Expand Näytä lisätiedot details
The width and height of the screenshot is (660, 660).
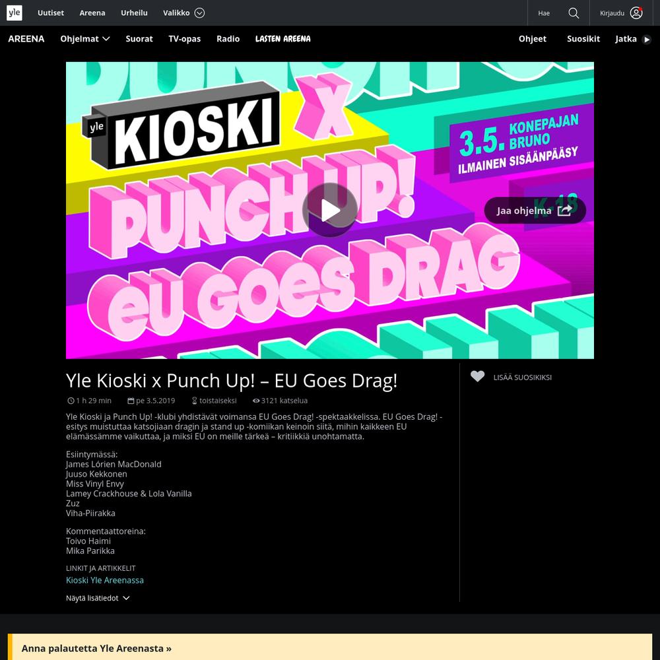tap(98, 598)
